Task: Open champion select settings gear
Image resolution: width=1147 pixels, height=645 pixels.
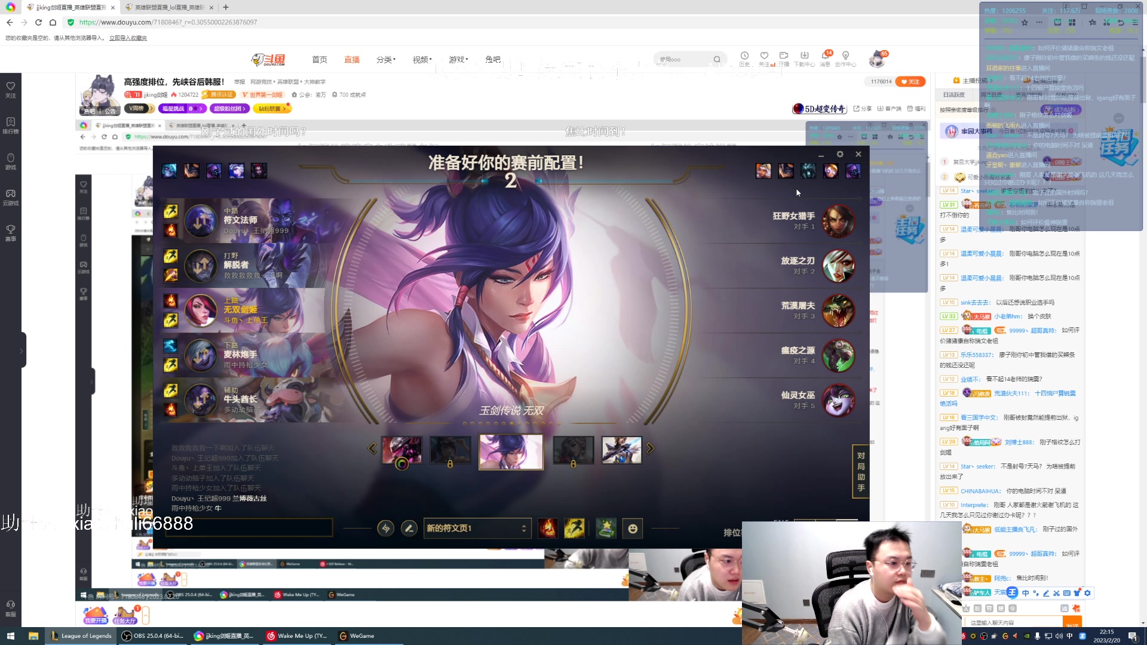Action: (840, 154)
